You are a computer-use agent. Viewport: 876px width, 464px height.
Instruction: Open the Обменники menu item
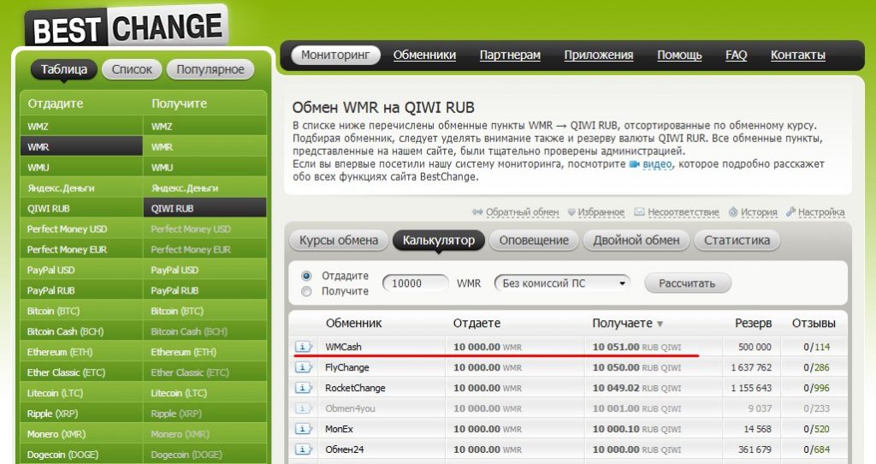click(x=424, y=55)
